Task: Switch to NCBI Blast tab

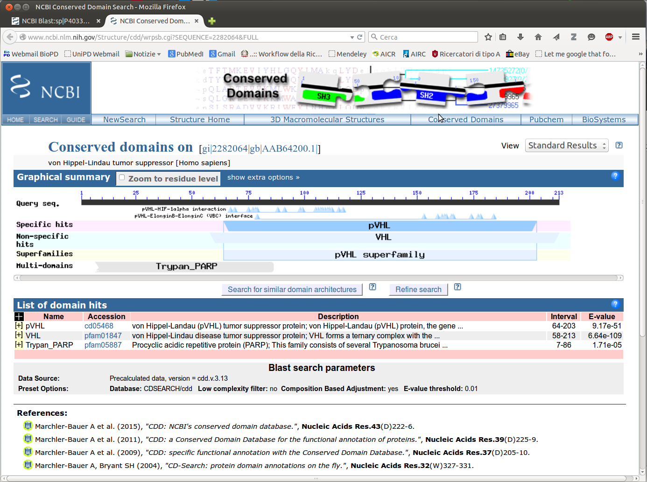Action: (x=56, y=21)
